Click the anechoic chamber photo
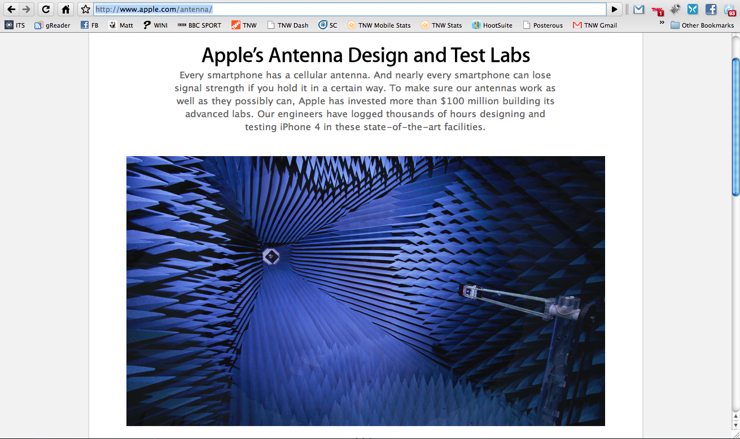Viewport: 740px width, 439px height. point(366,291)
